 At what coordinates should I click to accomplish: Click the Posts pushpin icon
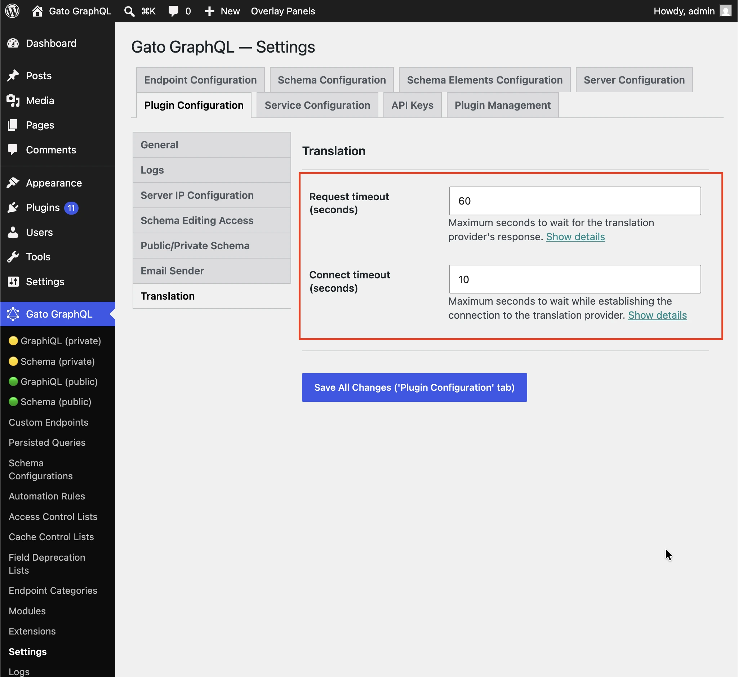[13, 76]
